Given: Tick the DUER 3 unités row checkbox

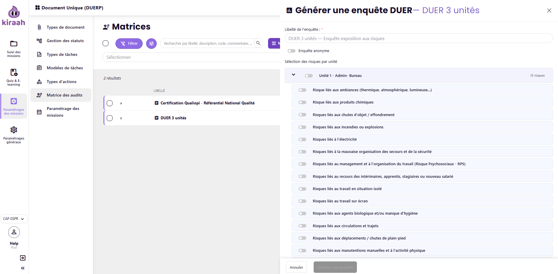Looking at the screenshot, I should pyautogui.click(x=110, y=118).
